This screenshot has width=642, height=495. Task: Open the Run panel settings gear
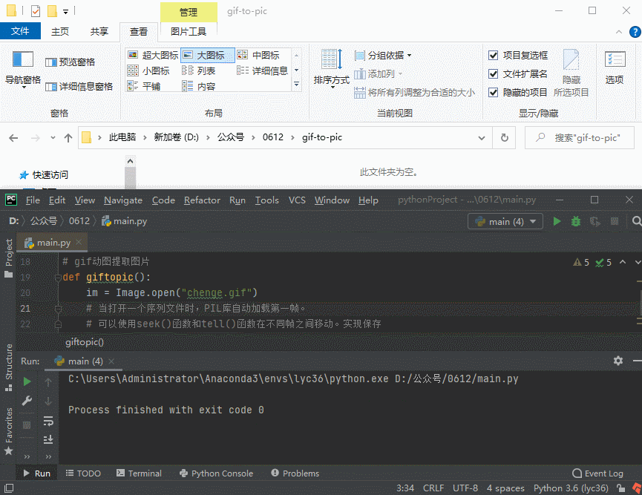pyautogui.click(x=618, y=361)
